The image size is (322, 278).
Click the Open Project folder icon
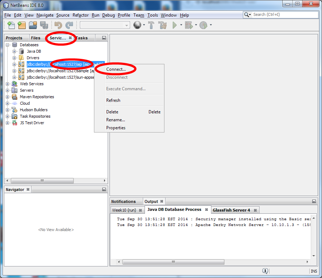pyautogui.click(x=32, y=25)
